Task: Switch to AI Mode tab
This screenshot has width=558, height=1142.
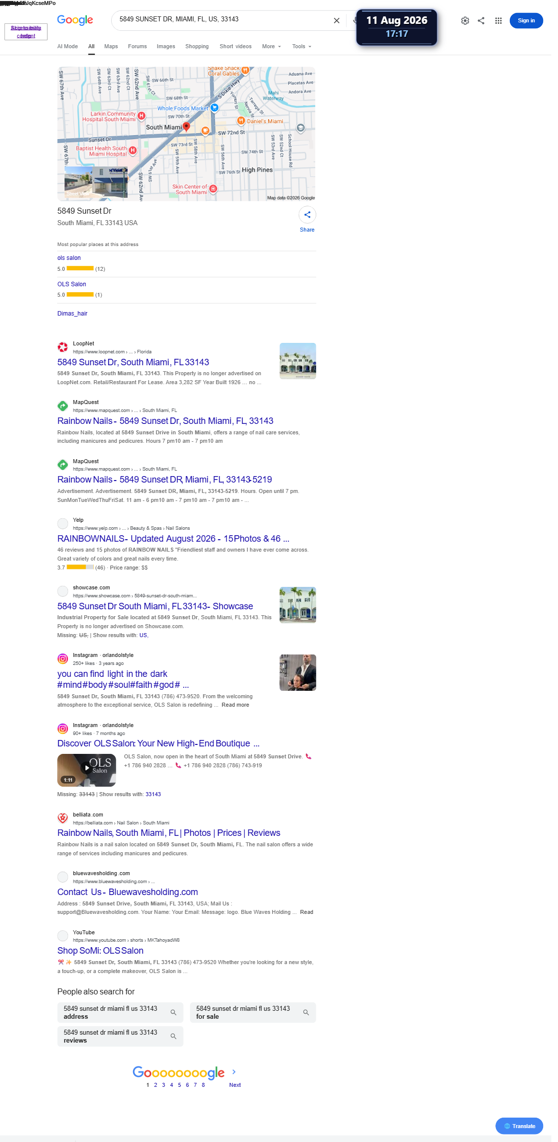Action: coord(68,46)
